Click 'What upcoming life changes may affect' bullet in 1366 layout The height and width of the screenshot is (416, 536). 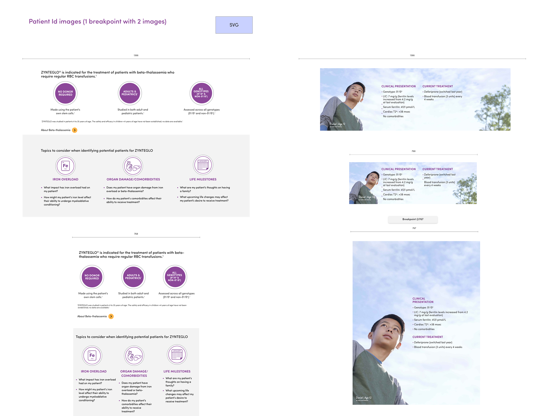pos(204,199)
